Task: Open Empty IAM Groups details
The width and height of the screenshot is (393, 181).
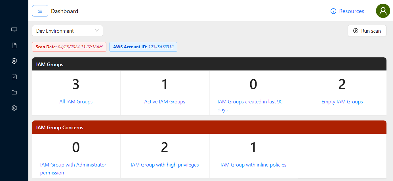Action: (x=342, y=101)
